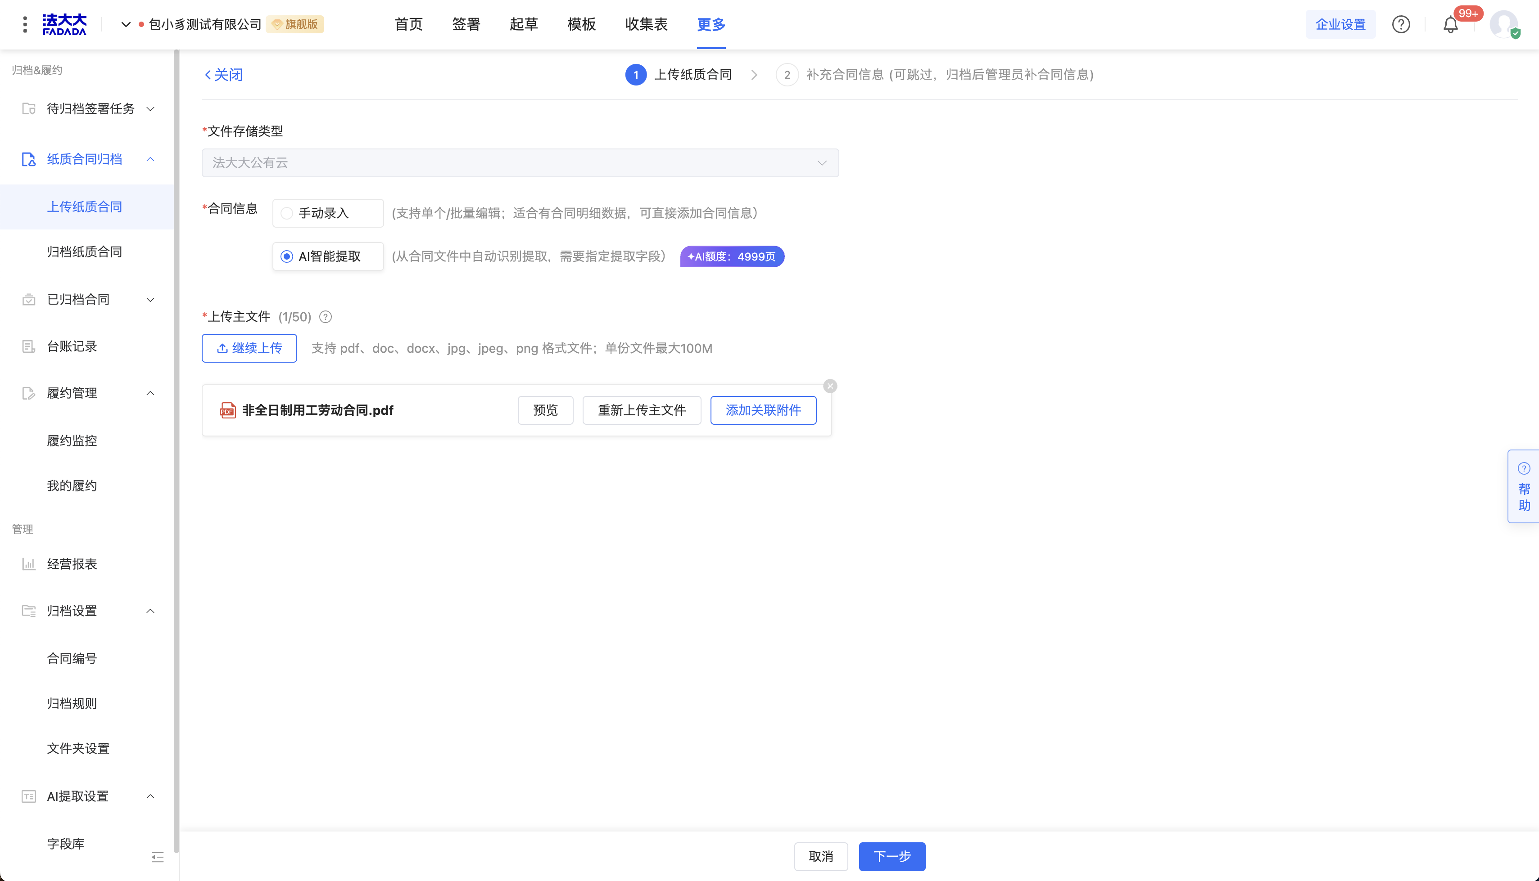1539x881 pixels.
Task: Click the 关闭 back link
Action: tap(223, 75)
